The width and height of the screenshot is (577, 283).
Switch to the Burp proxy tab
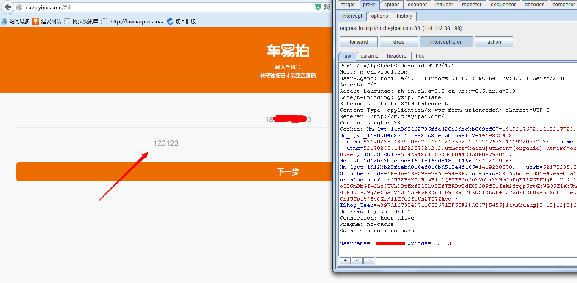click(369, 5)
